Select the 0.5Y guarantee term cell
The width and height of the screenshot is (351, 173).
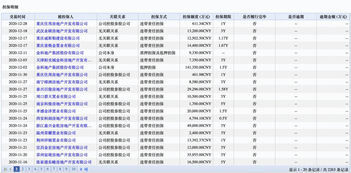223,118
